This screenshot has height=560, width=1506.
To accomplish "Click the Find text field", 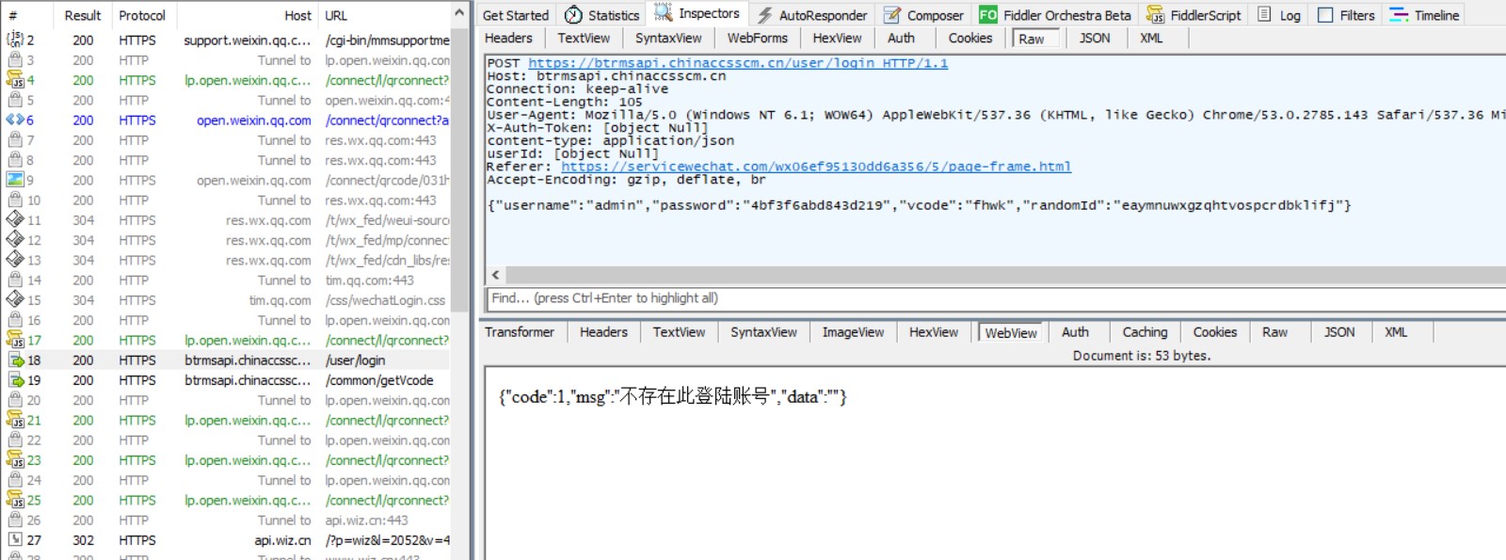I will 996,298.
